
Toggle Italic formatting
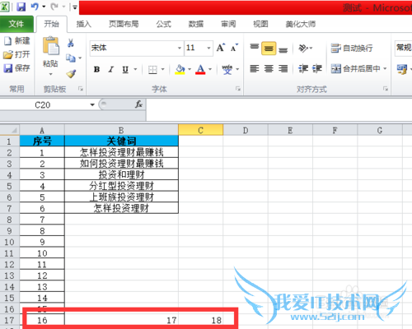pos(111,69)
